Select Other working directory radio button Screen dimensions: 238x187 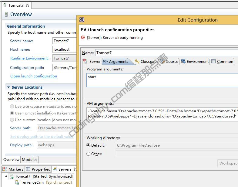pos(88,154)
